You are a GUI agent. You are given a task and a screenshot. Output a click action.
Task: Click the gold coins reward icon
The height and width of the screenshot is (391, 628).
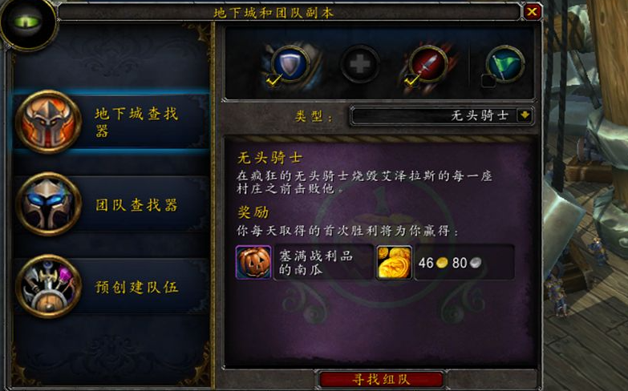click(x=394, y=262)
